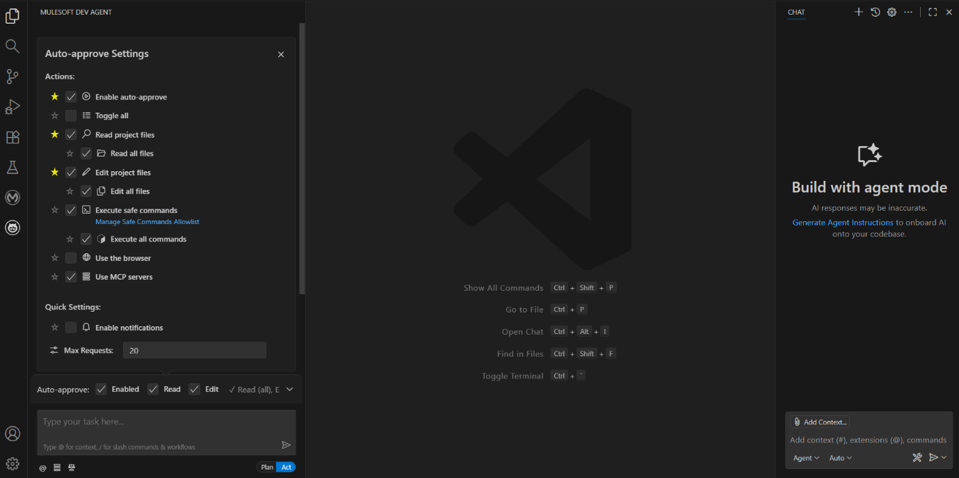Open chat history clock icon
The height and width of the screenshot is (478, 959).
click(x=876, y=12)
